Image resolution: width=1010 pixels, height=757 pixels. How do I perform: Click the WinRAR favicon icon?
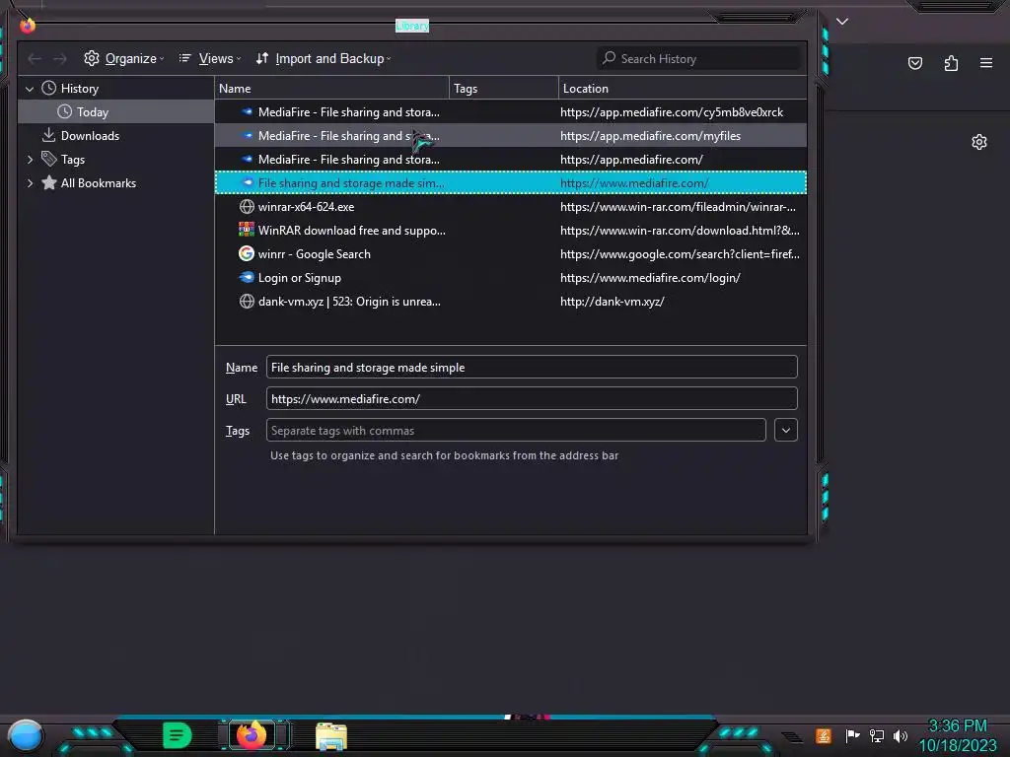pyautogui.click(x=246, y=230)
